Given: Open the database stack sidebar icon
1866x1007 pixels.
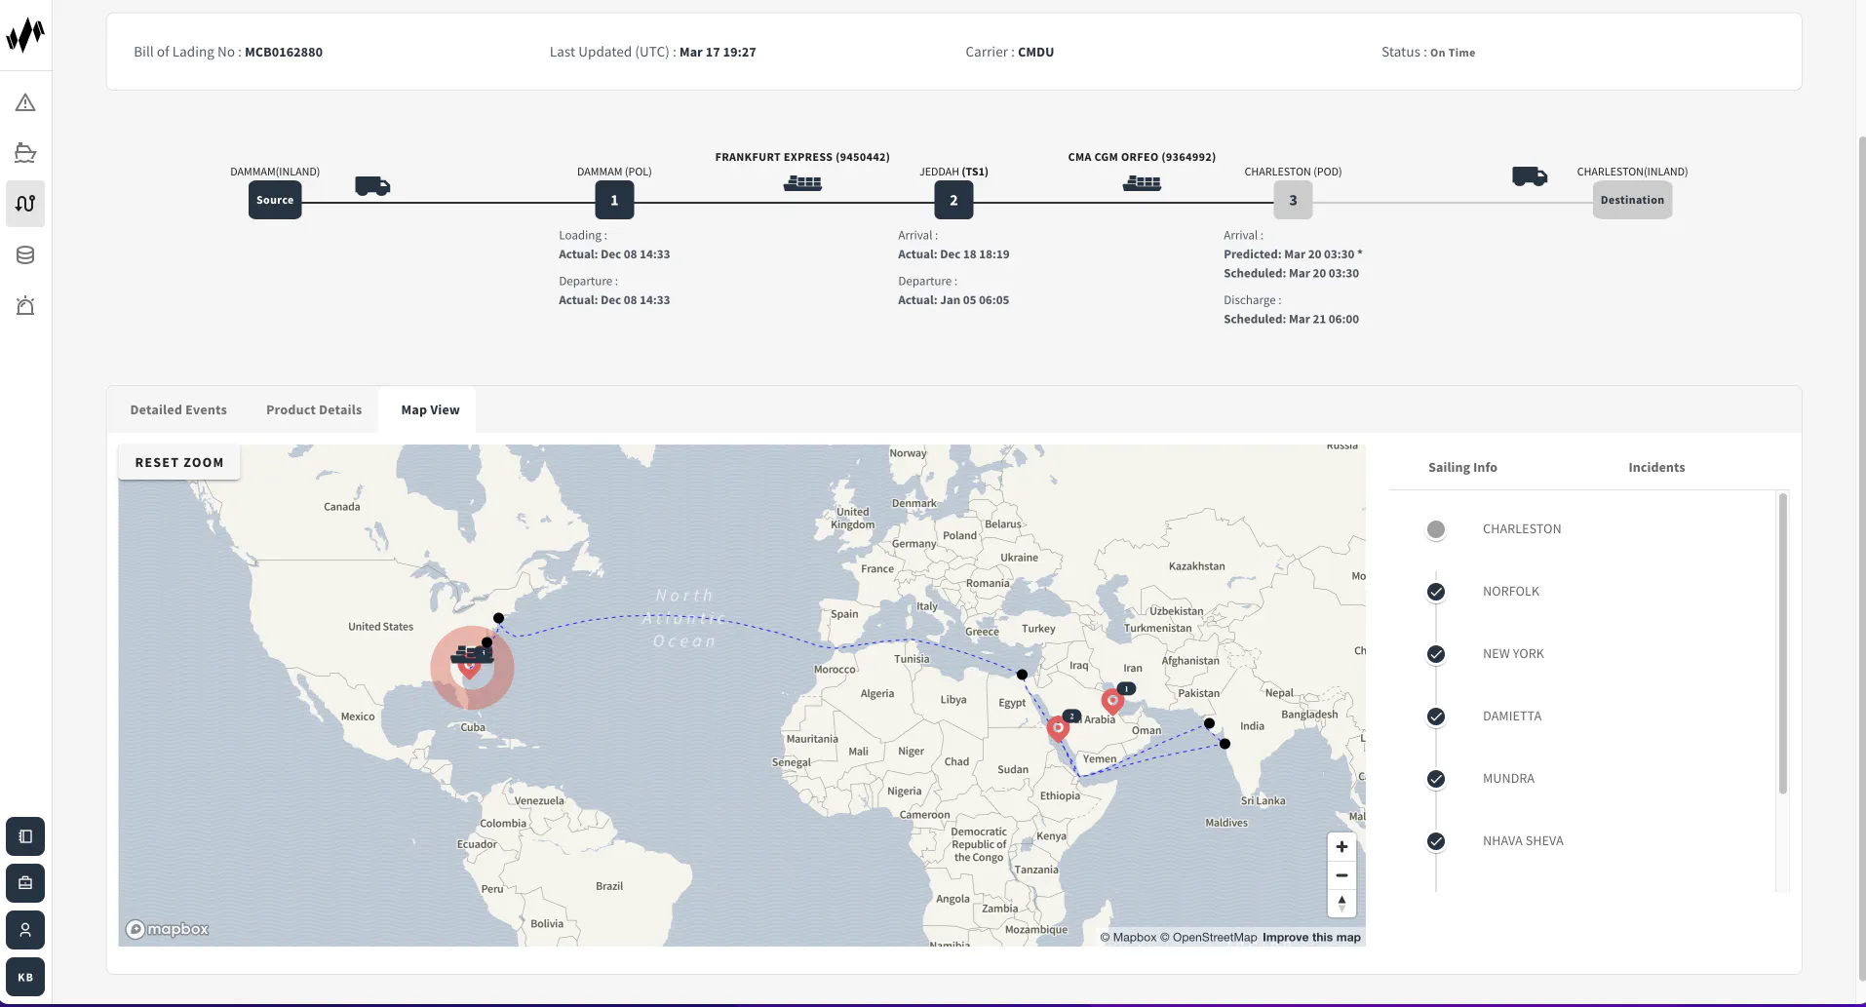Looking at the screenshot, I should point(25,255).
